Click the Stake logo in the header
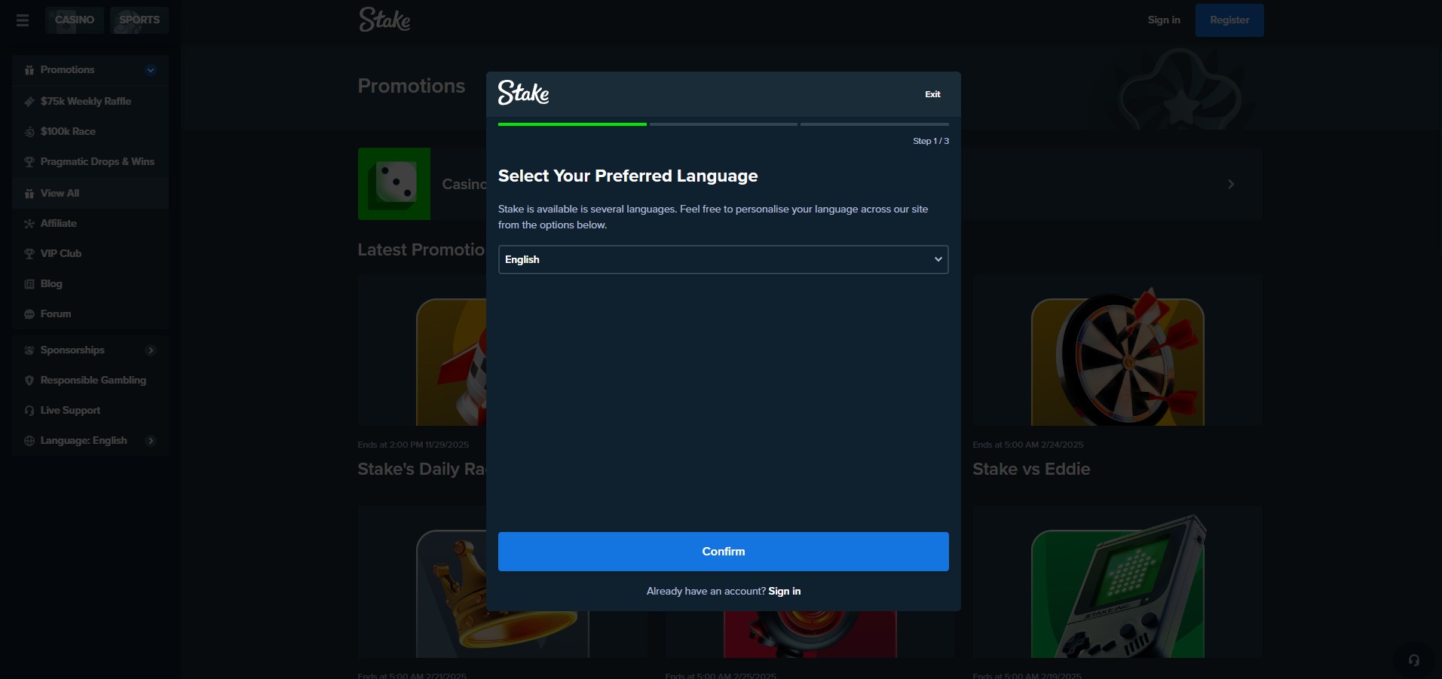The height and width of the screenshot is (679, 1442). [x=384, y=20]
